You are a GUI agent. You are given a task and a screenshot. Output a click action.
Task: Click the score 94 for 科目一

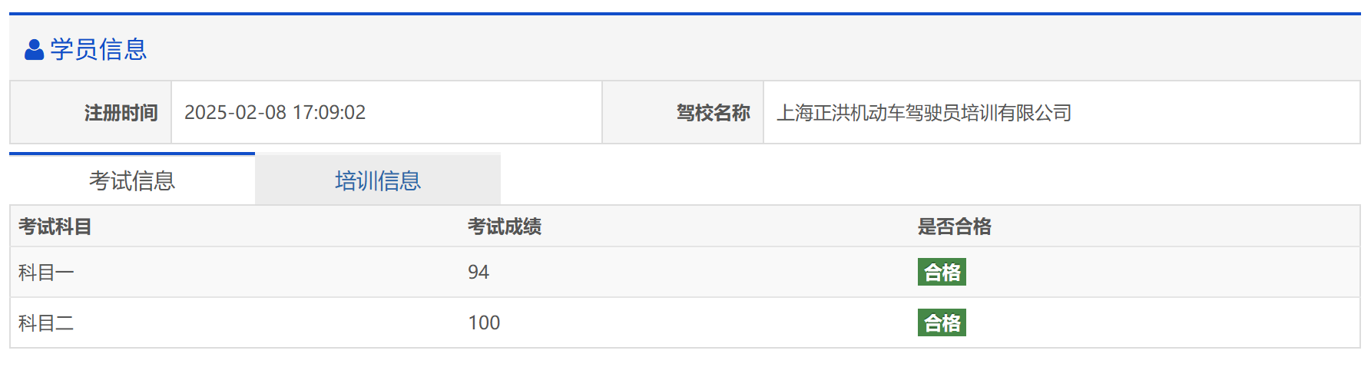[479, 273]
